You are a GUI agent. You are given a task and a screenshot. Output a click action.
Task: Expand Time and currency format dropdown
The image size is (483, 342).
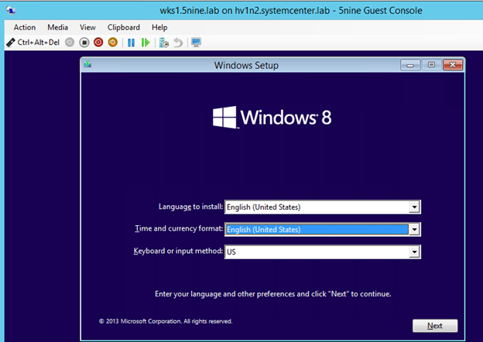(x=415, y=229)
